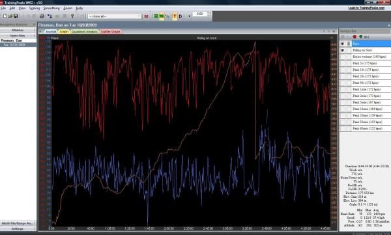
Task: Switch to the Graph tab
Action: click(x=64, y=32)
